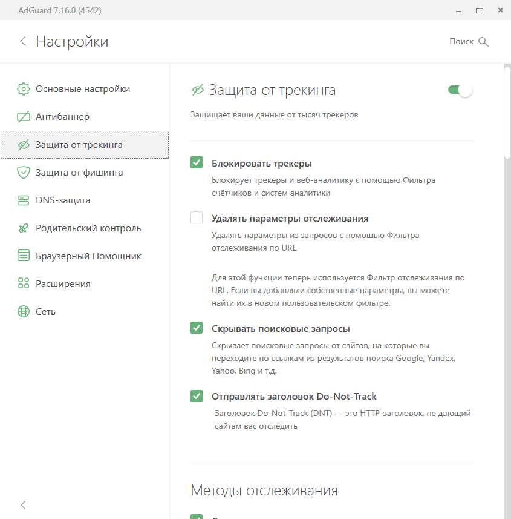Click the server icon for DNS-защита
Image resolution: width=511 pixels, height=519 pixels.
pos(24,200)
